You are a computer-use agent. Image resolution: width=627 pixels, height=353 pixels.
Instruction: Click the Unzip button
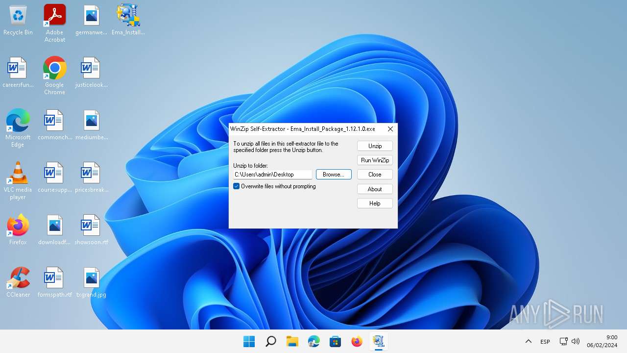click(375, 146)
